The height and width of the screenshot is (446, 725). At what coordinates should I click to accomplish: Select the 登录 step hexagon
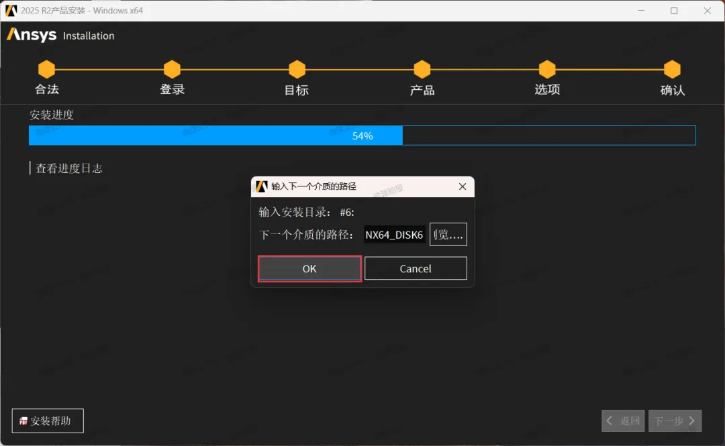(x=172, y=69)
